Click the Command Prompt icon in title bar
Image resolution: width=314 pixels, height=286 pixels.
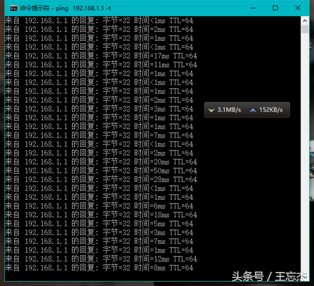[x=14, y=8]
